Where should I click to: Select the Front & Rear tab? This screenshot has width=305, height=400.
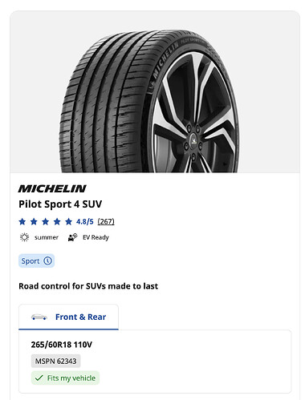click(68, 317)
